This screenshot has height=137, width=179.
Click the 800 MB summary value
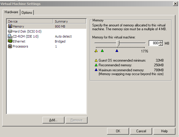60,26
